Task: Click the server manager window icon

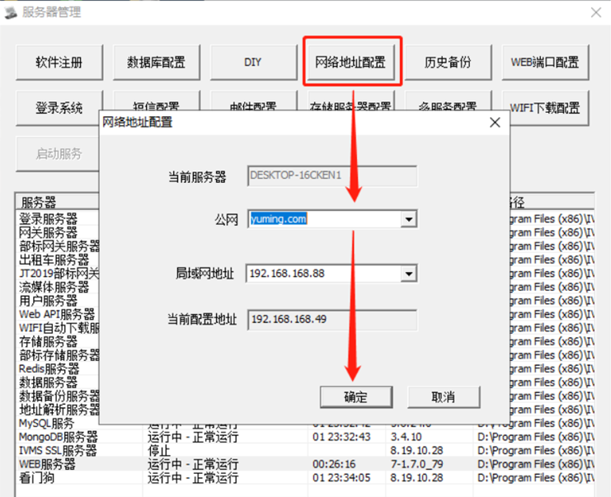Action: (x=12, y=12)
